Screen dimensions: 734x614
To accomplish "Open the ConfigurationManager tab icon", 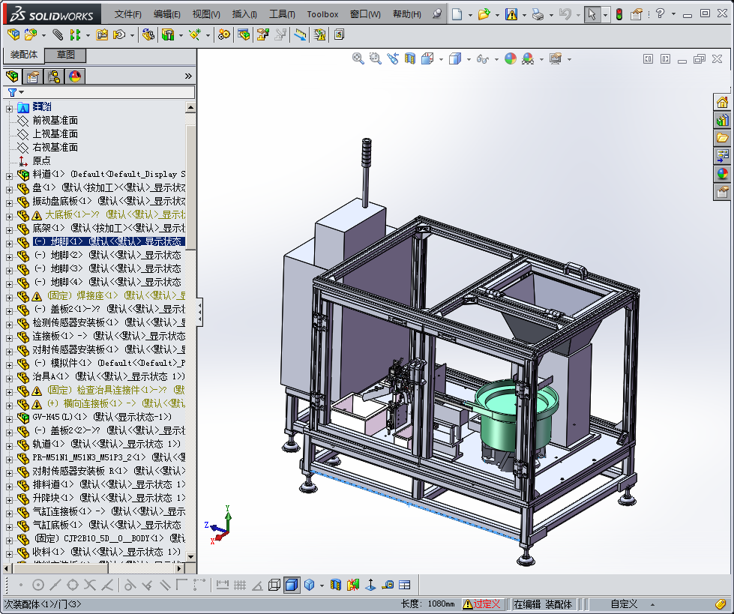I will [x=54, y=76].
